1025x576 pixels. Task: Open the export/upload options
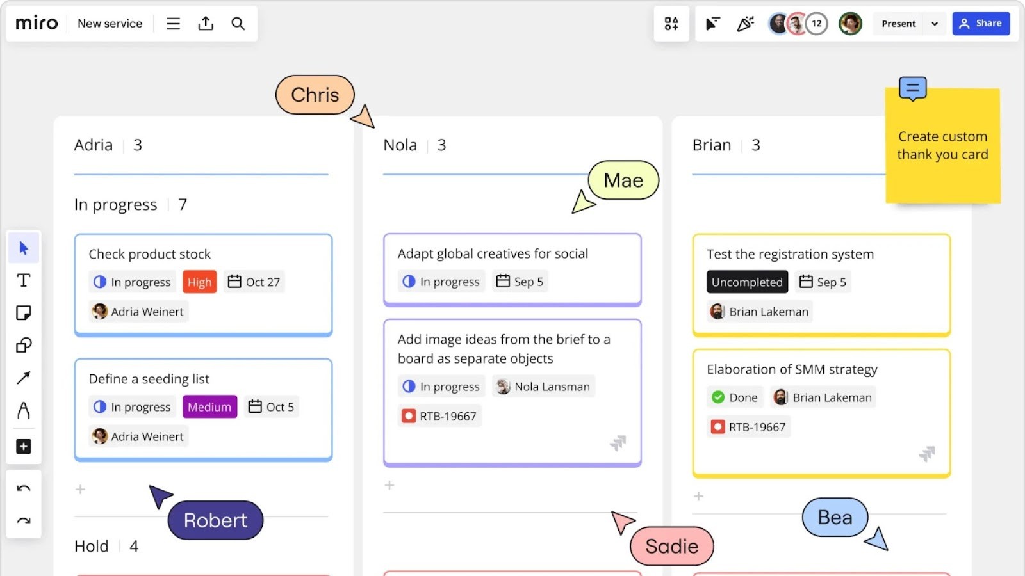point(205,23)
